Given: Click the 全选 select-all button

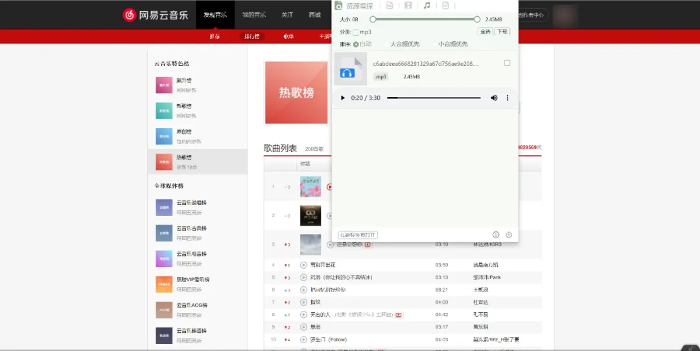Looking at the screenshot, I should tap(485, 32).
